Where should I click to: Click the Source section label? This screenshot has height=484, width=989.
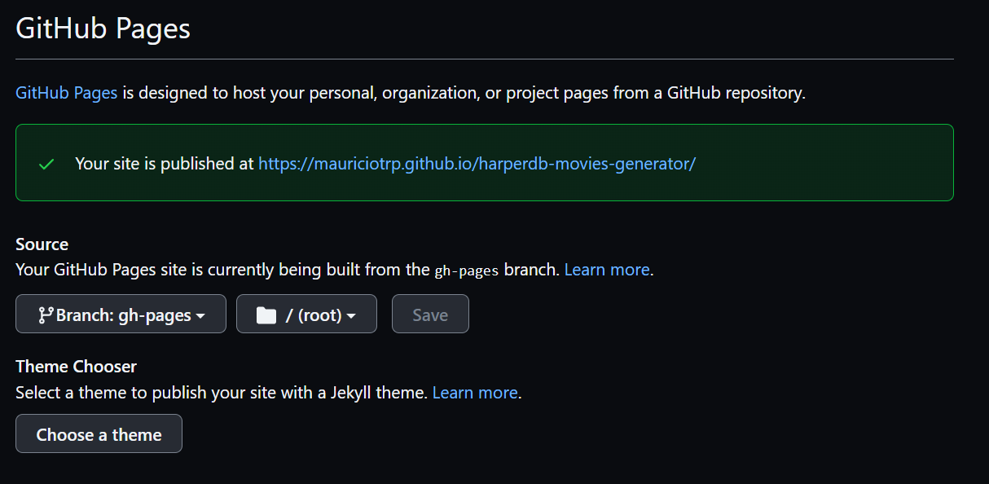42,244
